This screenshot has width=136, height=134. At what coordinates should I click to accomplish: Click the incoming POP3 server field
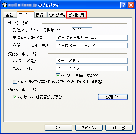click(92, 38)
